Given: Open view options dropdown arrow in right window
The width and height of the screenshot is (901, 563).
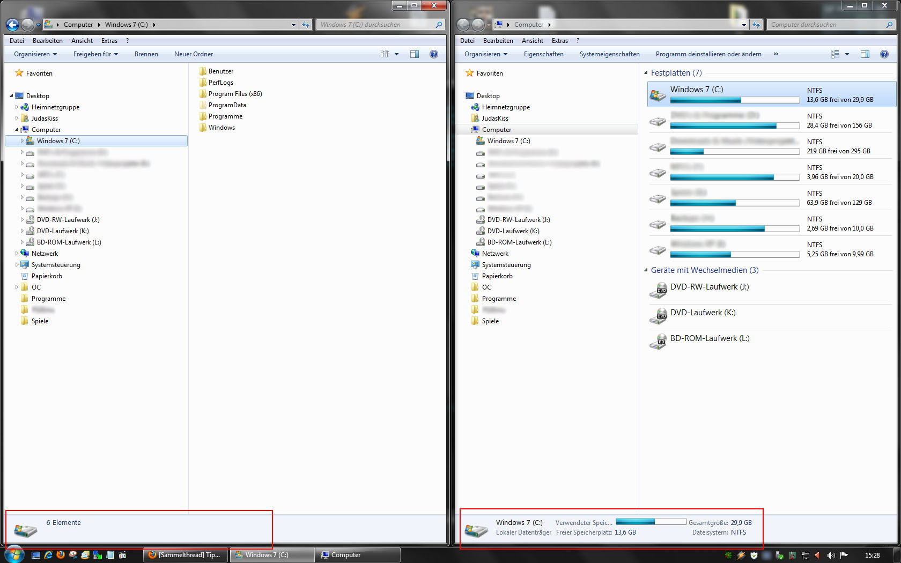Looking at the screenshot, I should pos(847,54).
